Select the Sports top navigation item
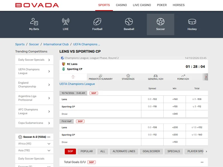The width and height of the screenshot is (223, 167). 104,5
